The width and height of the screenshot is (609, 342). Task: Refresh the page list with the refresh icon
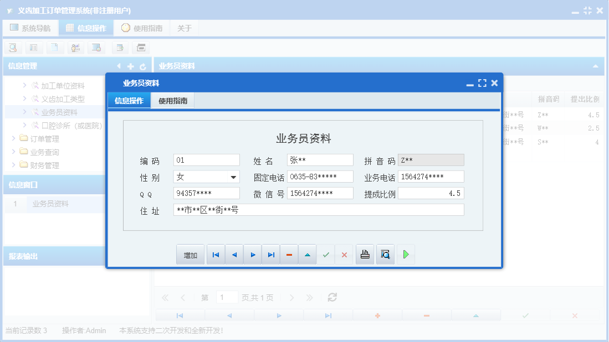tap(332, 297)
